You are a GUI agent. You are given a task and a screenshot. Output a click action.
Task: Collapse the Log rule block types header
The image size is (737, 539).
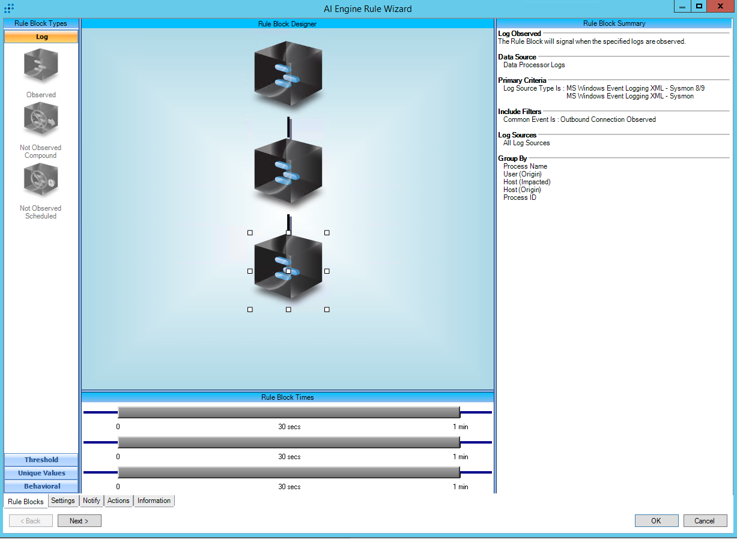(41, 37)
